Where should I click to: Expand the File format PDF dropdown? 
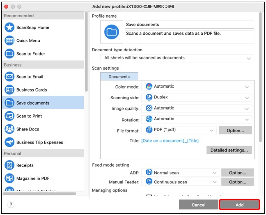(179, 130)
